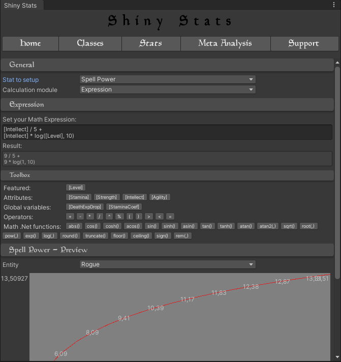This screenshot has height=362, width=341.
Task: Insert the multiply operator
Action: click(90, 216)
